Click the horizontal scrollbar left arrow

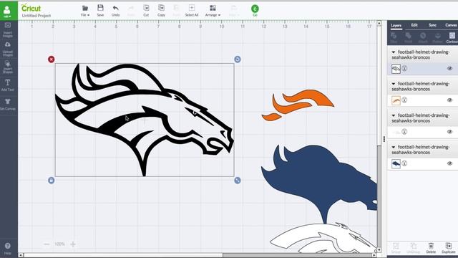21,255
